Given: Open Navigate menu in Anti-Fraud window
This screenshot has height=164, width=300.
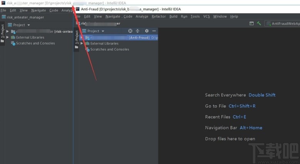Looking at the screenshot, I should click(x=113, y=17).
